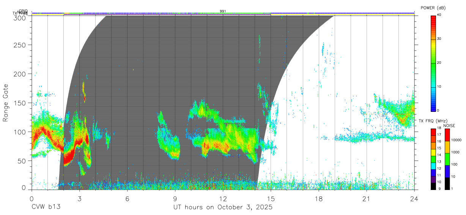The height and width of the screenshot is (215, 466).
Task: Click the 20 label on POWER scale
Action: 439,63
